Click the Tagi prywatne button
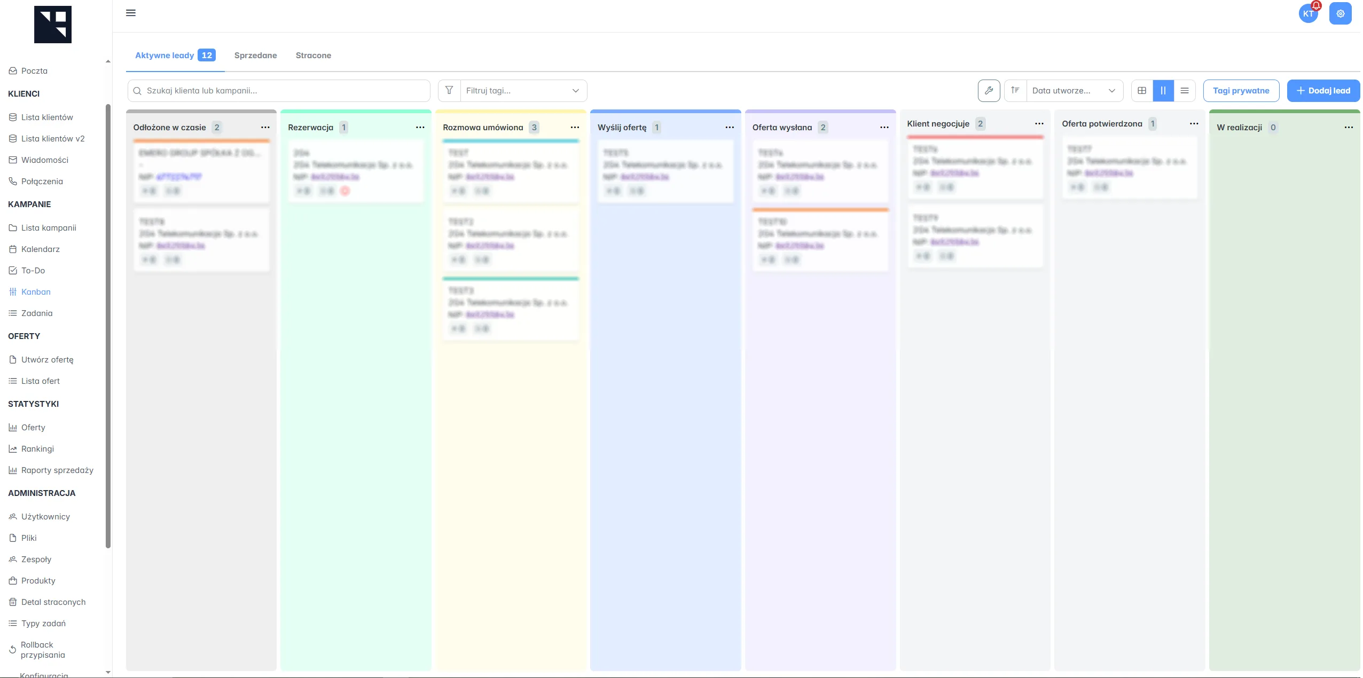Viewport: 1363px width, 678px height. [1241, 90]
